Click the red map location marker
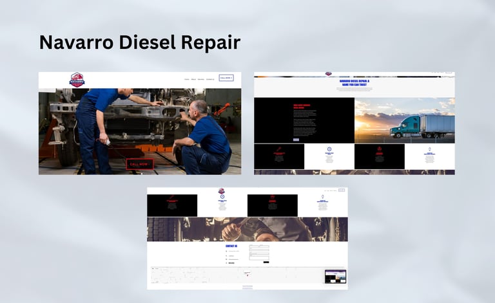The height and width of the screenshot is (303, 495). coord(247,275)
